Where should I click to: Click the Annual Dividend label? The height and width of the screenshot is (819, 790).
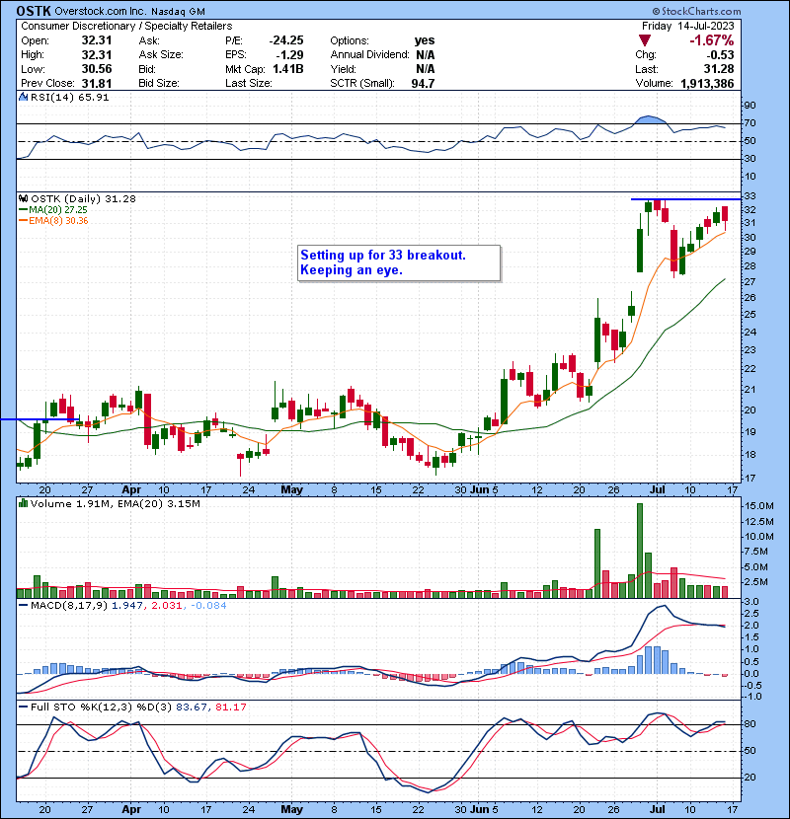[x=369, y=55]
